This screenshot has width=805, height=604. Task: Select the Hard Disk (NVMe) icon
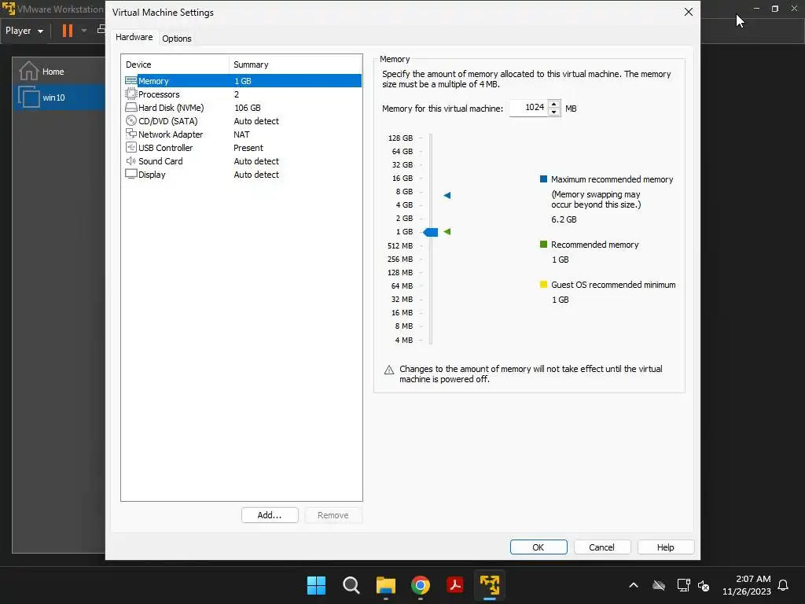pyautogui.click(x=131, y=107)
